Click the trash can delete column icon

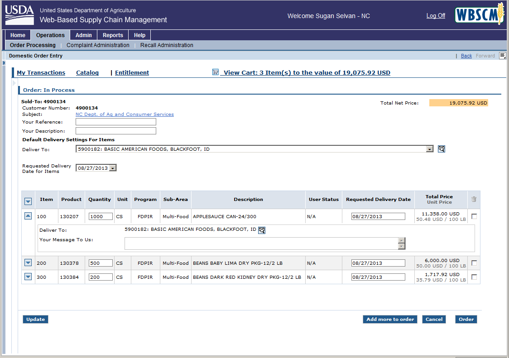tap(474, 199)
